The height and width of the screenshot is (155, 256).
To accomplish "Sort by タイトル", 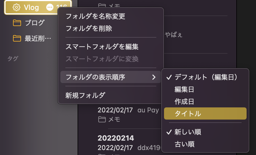I will [x=205, y=113].
